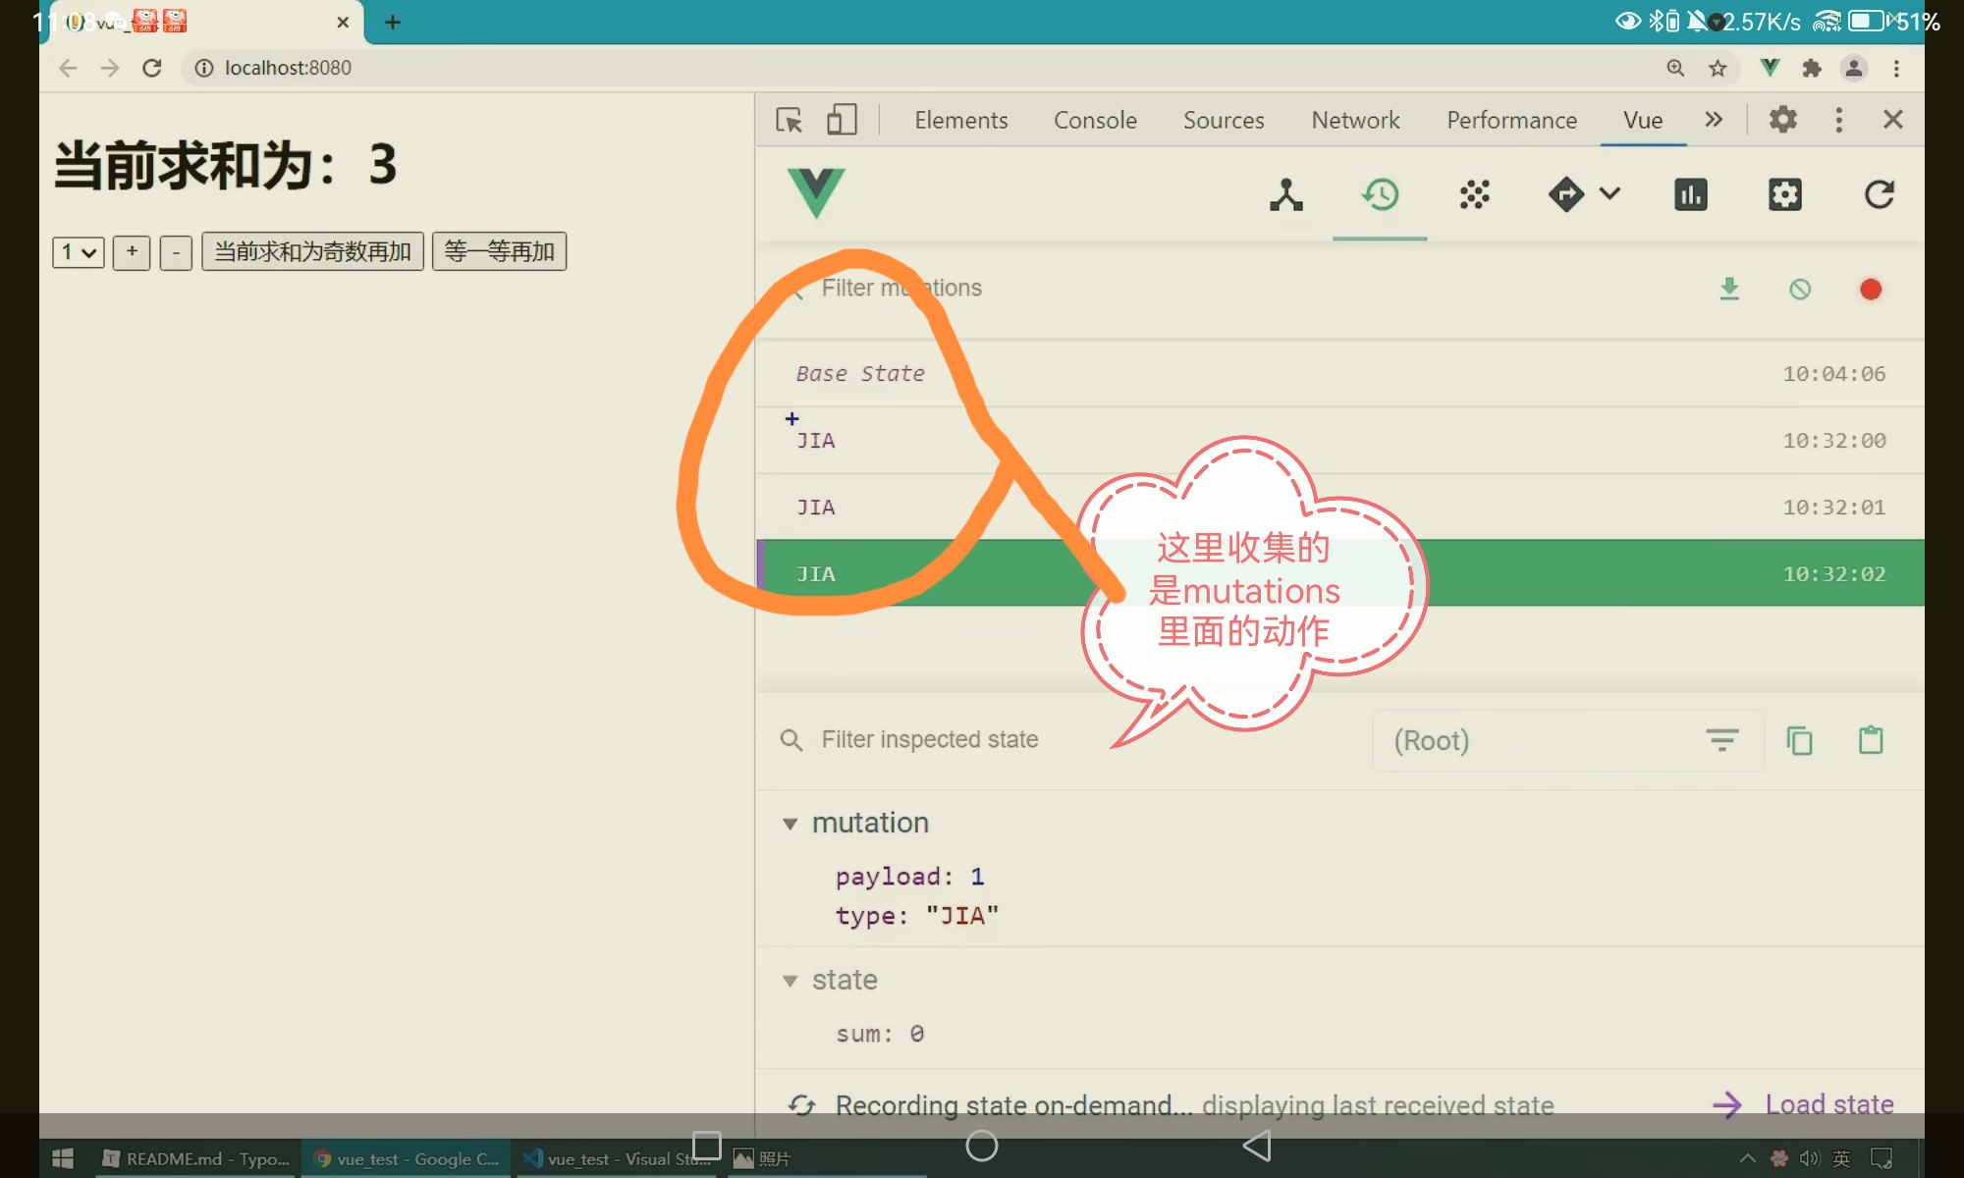1964x1178 pixels.
Task: Expand the routing dropdown chevron
Action: pyautogui.click(x=1609, y=193)
